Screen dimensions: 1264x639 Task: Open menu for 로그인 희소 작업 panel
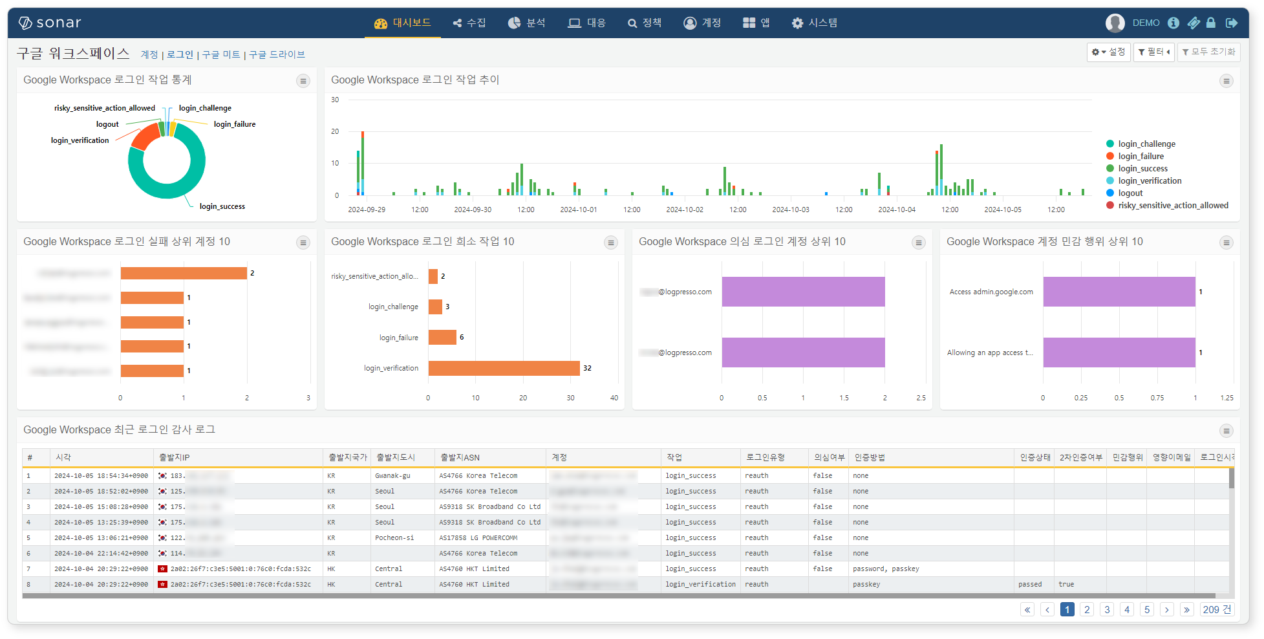611,243
